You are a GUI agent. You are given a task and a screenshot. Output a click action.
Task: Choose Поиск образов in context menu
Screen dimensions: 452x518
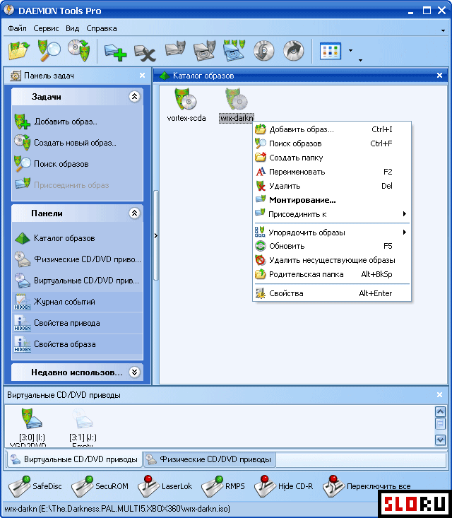(331, 143)
